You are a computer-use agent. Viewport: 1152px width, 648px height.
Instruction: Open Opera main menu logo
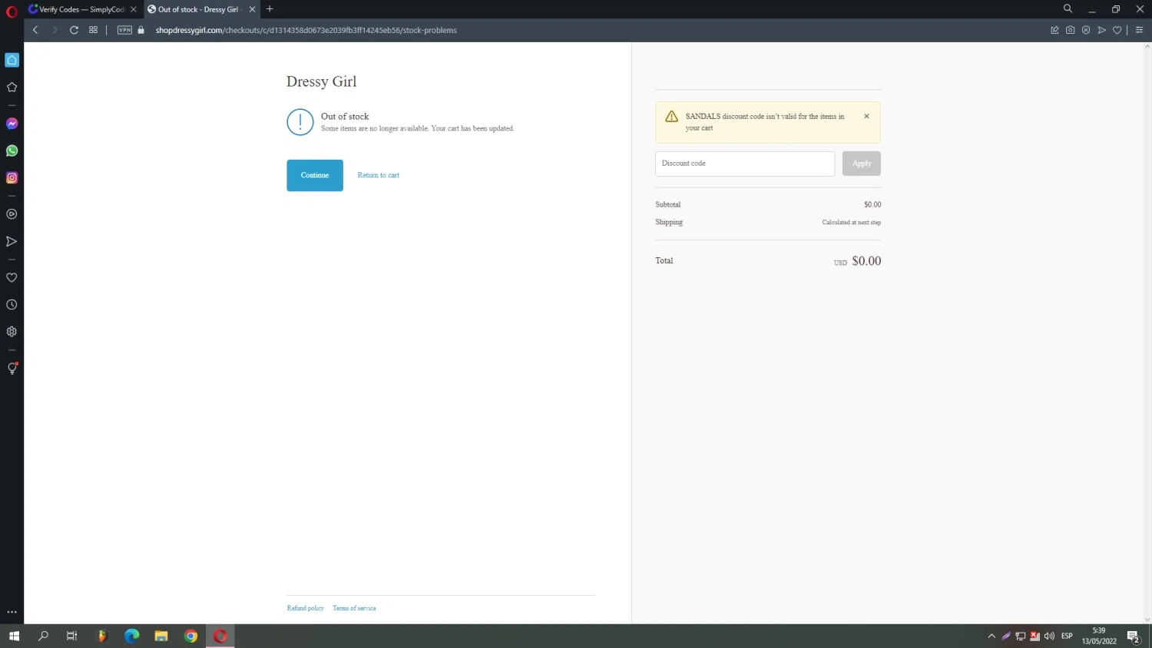[12, 11]
